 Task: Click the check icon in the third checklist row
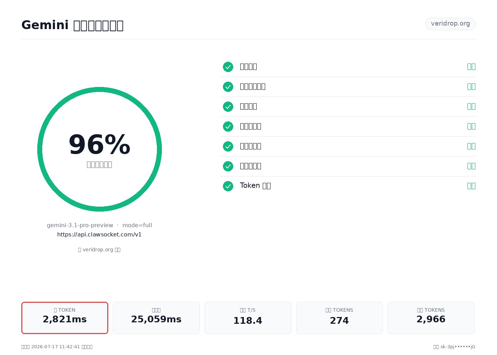point(228,106)
